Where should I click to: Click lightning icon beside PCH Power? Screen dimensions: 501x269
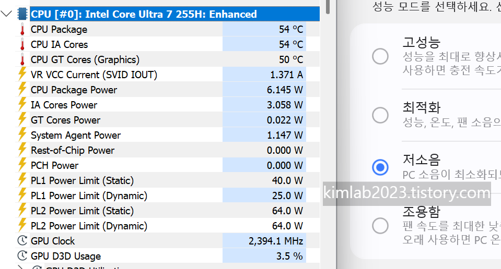[x=22, y=165]
